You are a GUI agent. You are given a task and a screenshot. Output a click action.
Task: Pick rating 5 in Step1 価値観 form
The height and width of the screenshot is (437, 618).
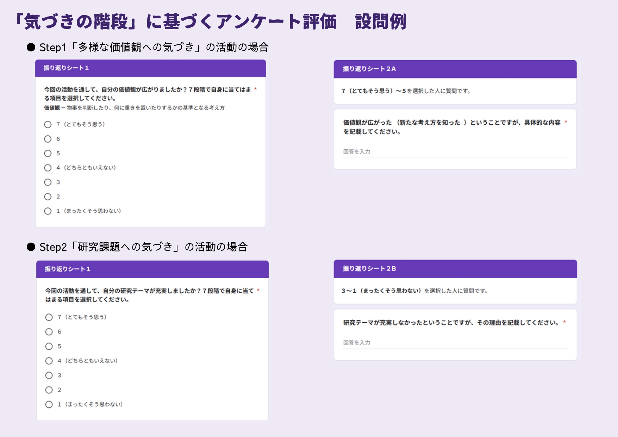tap(48, 154)
